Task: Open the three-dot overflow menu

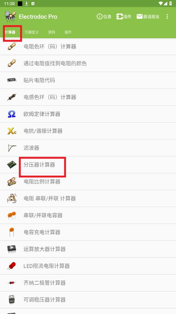Action: click(x=167, y=17)
